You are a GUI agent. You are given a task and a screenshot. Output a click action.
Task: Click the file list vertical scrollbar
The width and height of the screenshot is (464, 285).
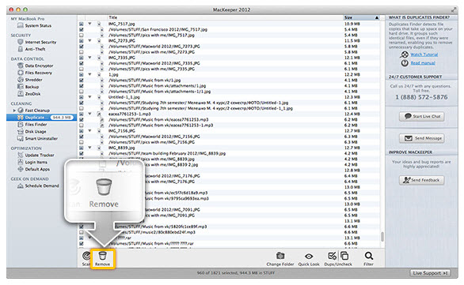click(x=382, y=236)
